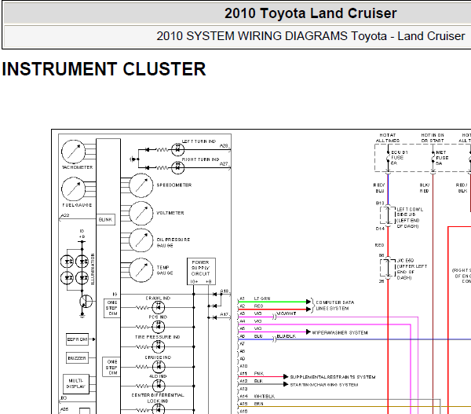The width and height of the screenshot is (471, 414).
Task: Click the J/C E69 connector box
Action: [388, 268]
